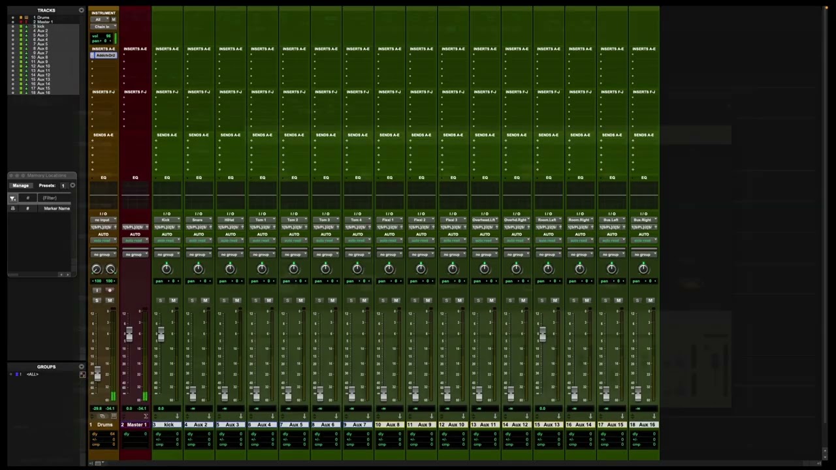
Task: Open the Snare input selector on Aux 2
Action: [199, 221]
